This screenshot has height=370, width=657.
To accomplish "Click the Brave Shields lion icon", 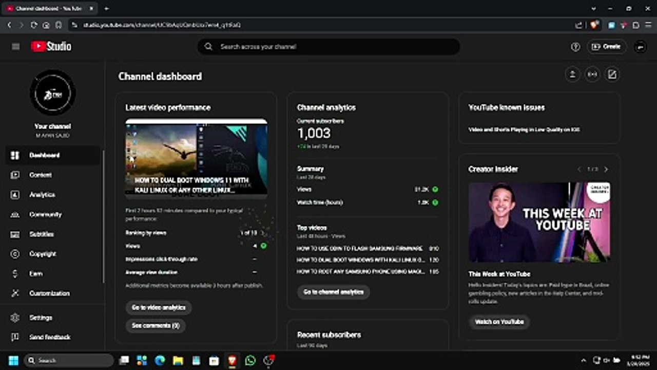I will 595,25.
